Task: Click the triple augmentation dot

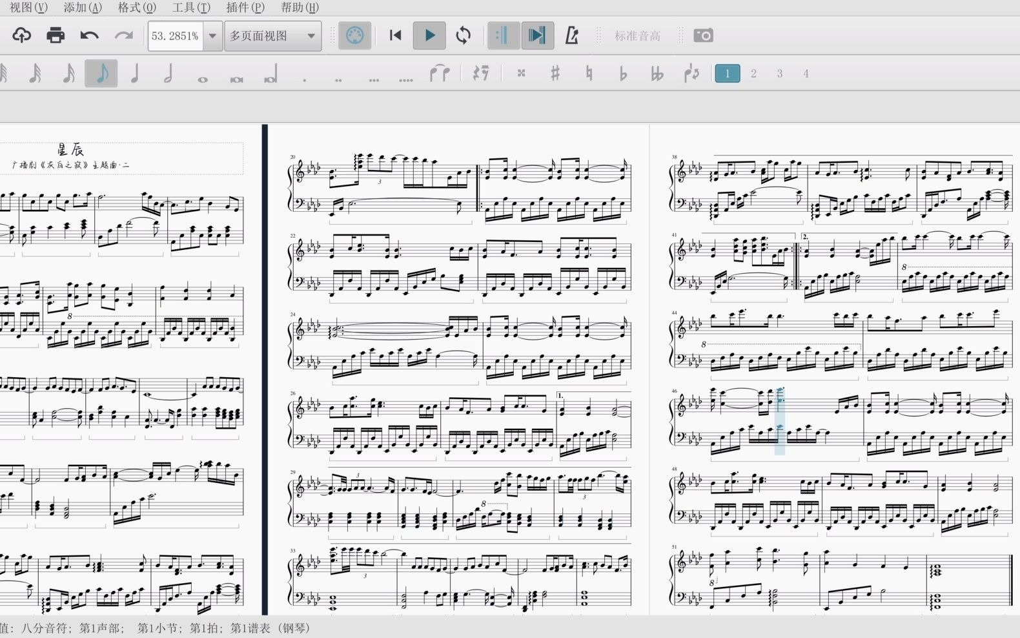Action: (x=373, y=80)
